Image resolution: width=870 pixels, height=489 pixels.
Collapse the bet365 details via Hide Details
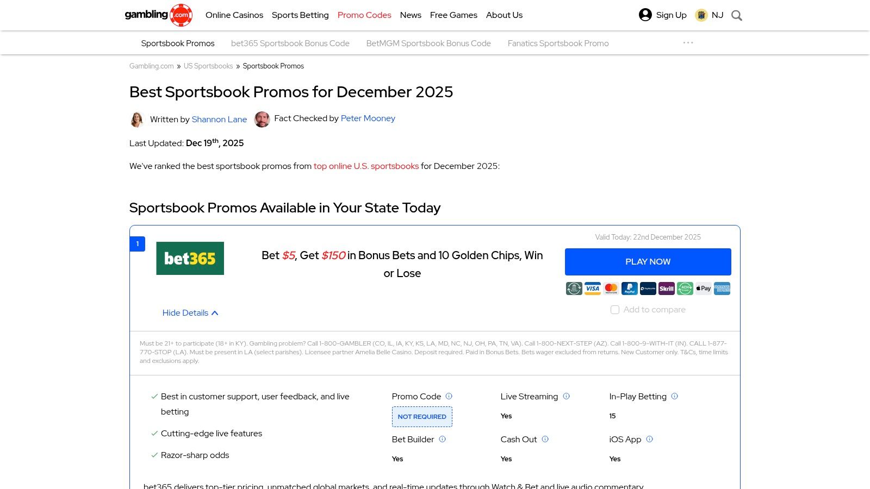pyautogui.click(x=190, y=313)
